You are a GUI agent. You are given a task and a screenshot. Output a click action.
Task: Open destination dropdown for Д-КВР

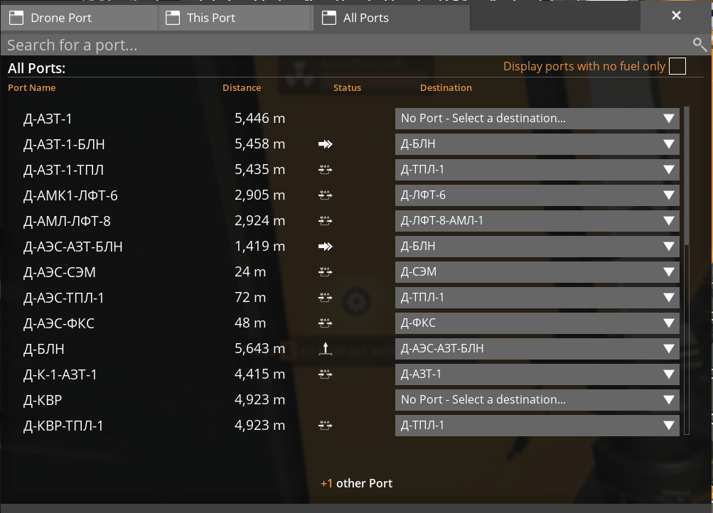point(537,400)
